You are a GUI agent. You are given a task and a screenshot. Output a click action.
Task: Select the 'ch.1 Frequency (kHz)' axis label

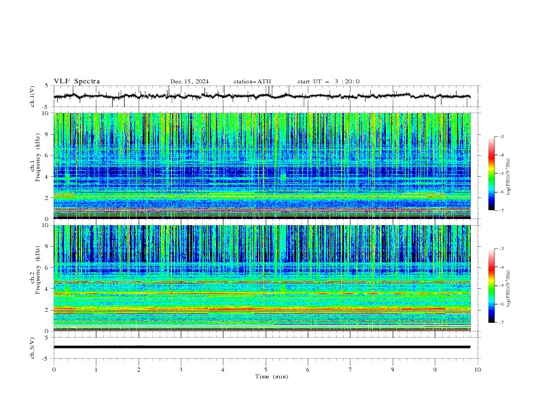(x=35, y=157)
